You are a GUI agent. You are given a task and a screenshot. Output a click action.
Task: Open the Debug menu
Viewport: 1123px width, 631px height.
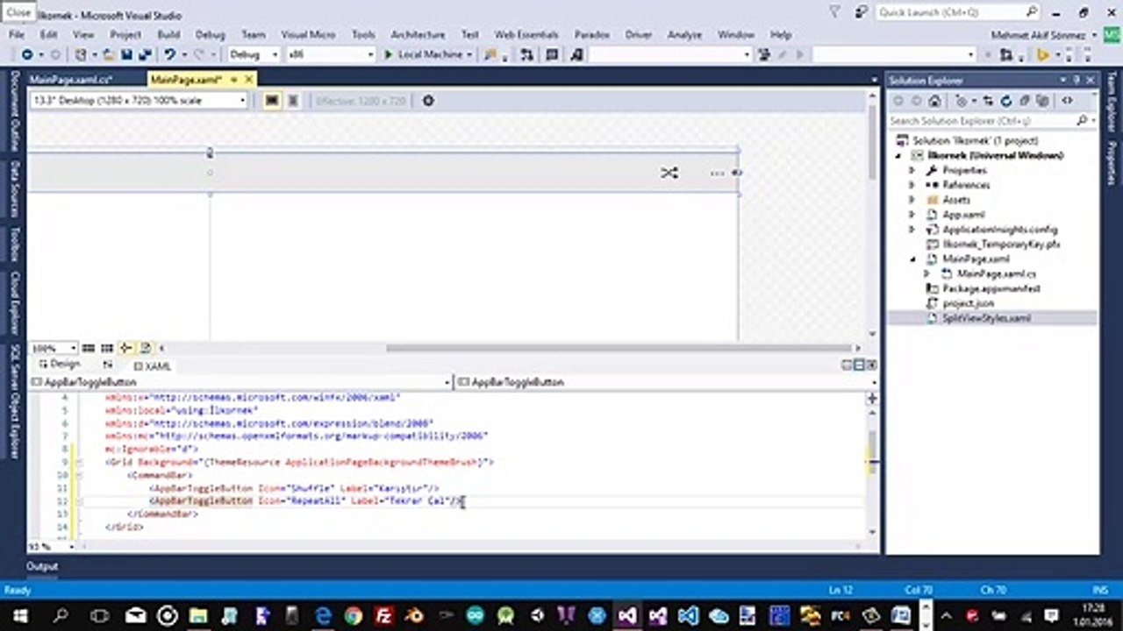click(210, 34)
